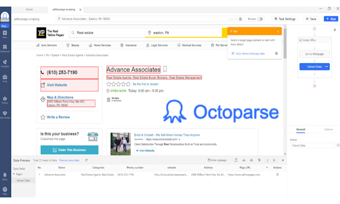Click Write a Review link

pos(58,117)
